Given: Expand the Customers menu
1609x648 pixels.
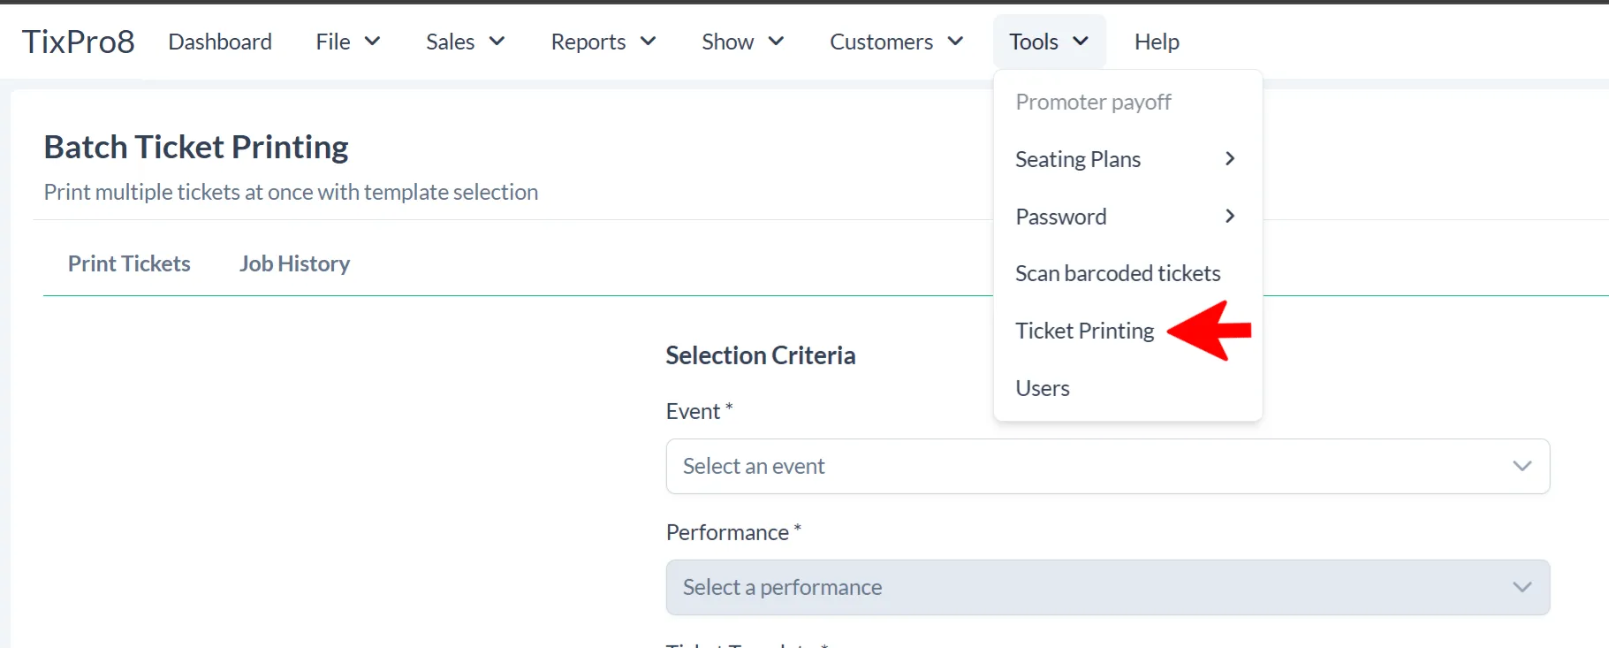Looking at the screenshot, I should coord(897,42).
